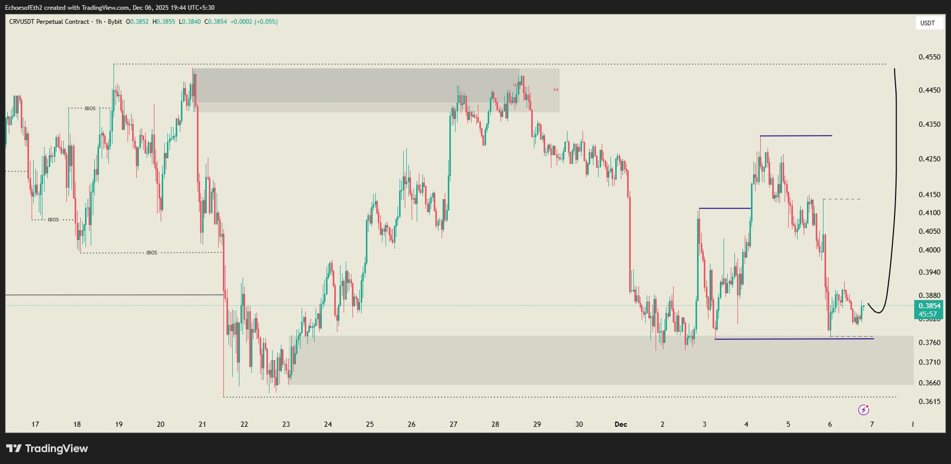
Task: Click the current price tag 0.3854
Action: point(929,306)
